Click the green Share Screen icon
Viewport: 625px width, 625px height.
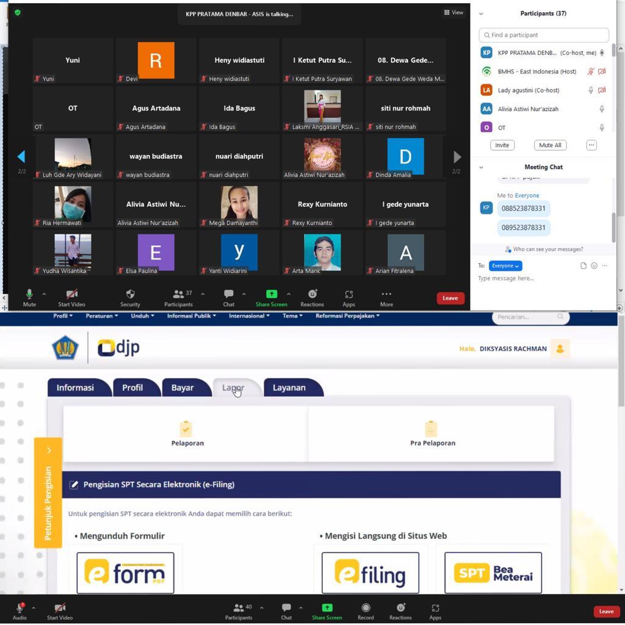(271, 294)
